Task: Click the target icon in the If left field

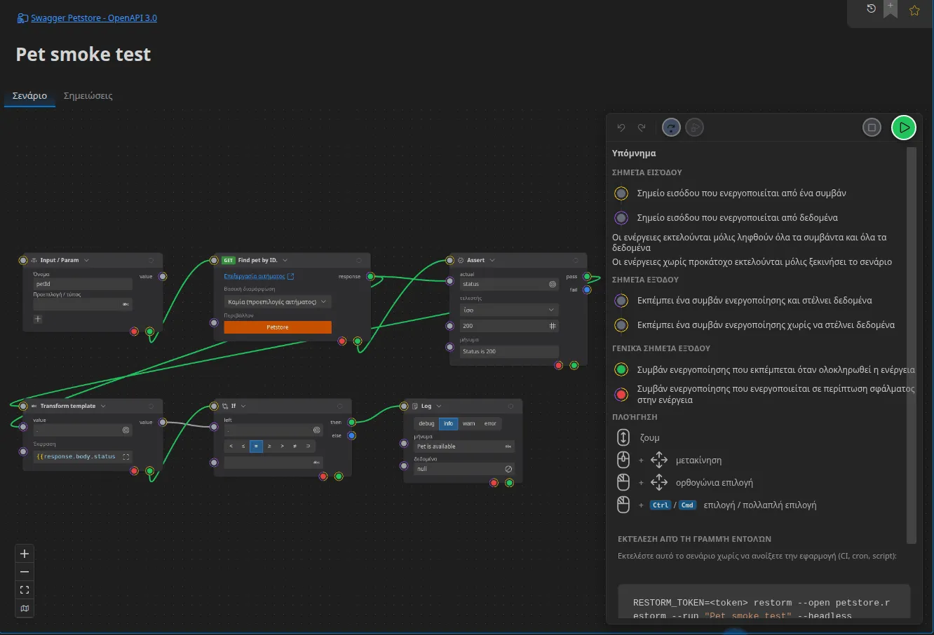Action: [x=316, y=430]
